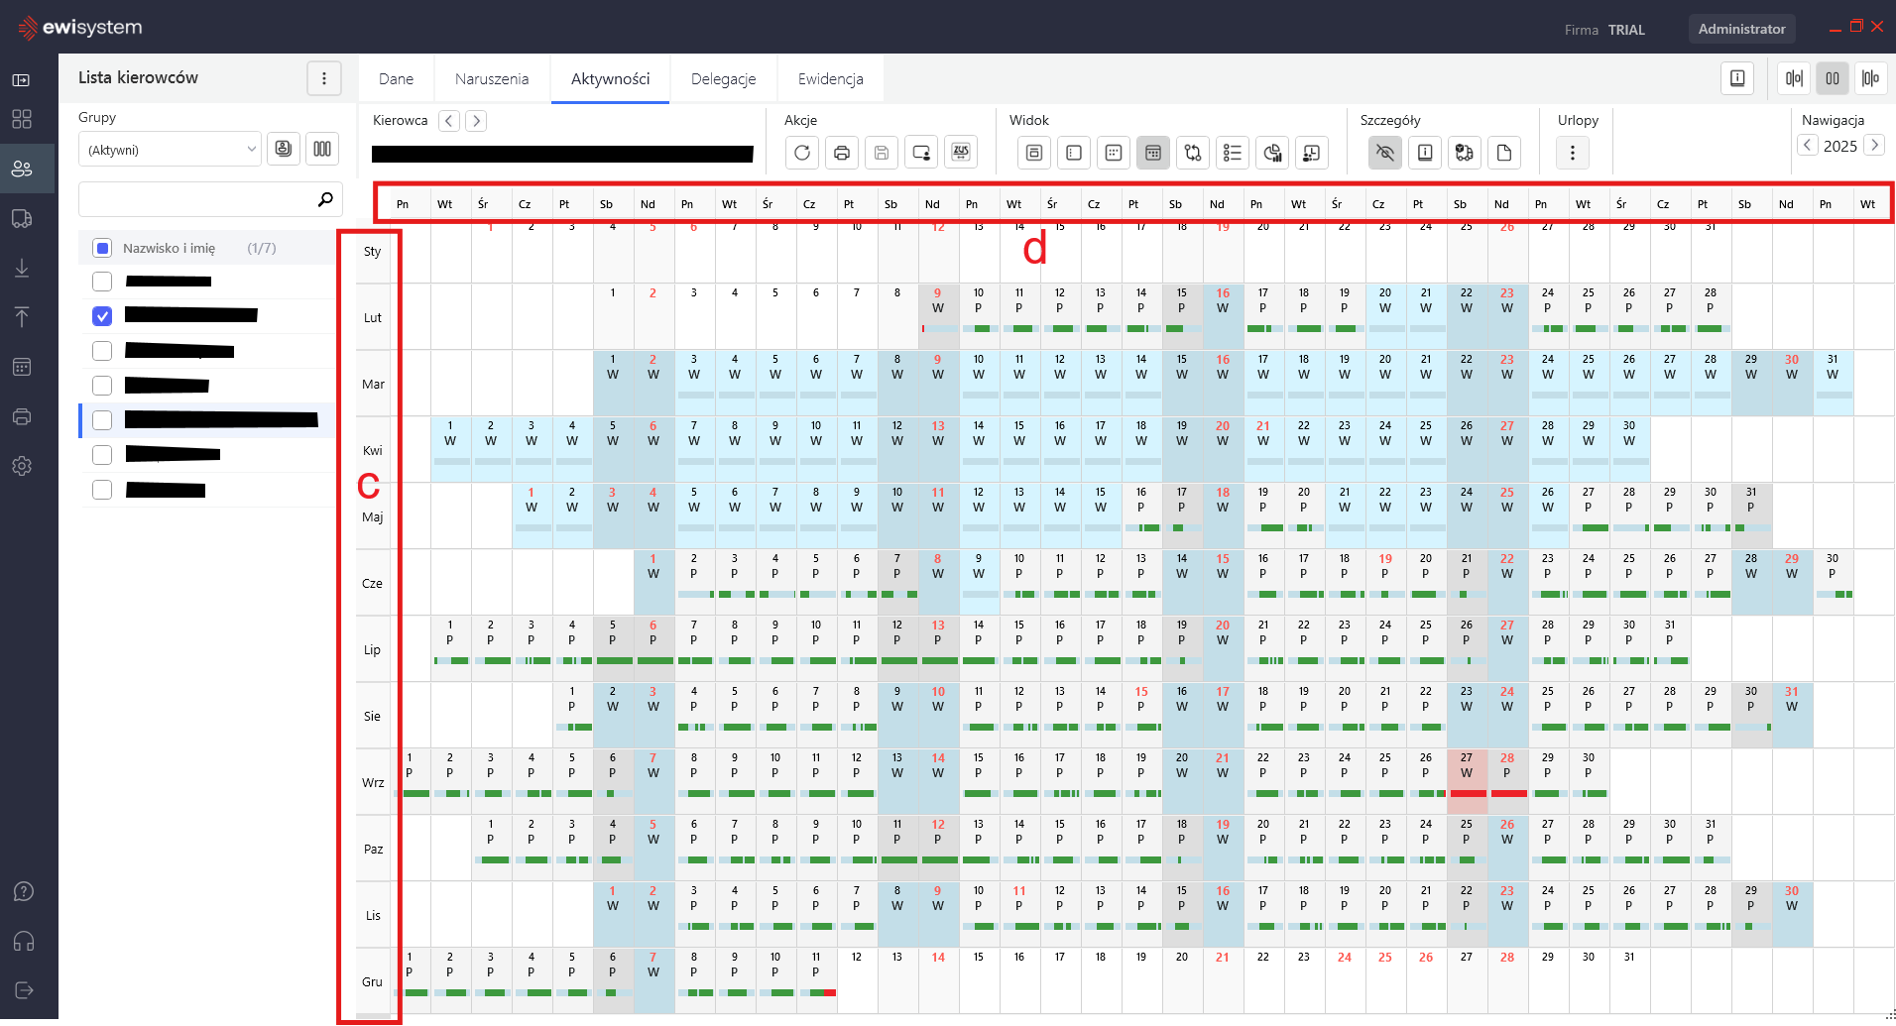Open the Grupy '(Aktywni)' dropdown
Viewport: 1896px width, 1026px height.
tap(170, 150)
